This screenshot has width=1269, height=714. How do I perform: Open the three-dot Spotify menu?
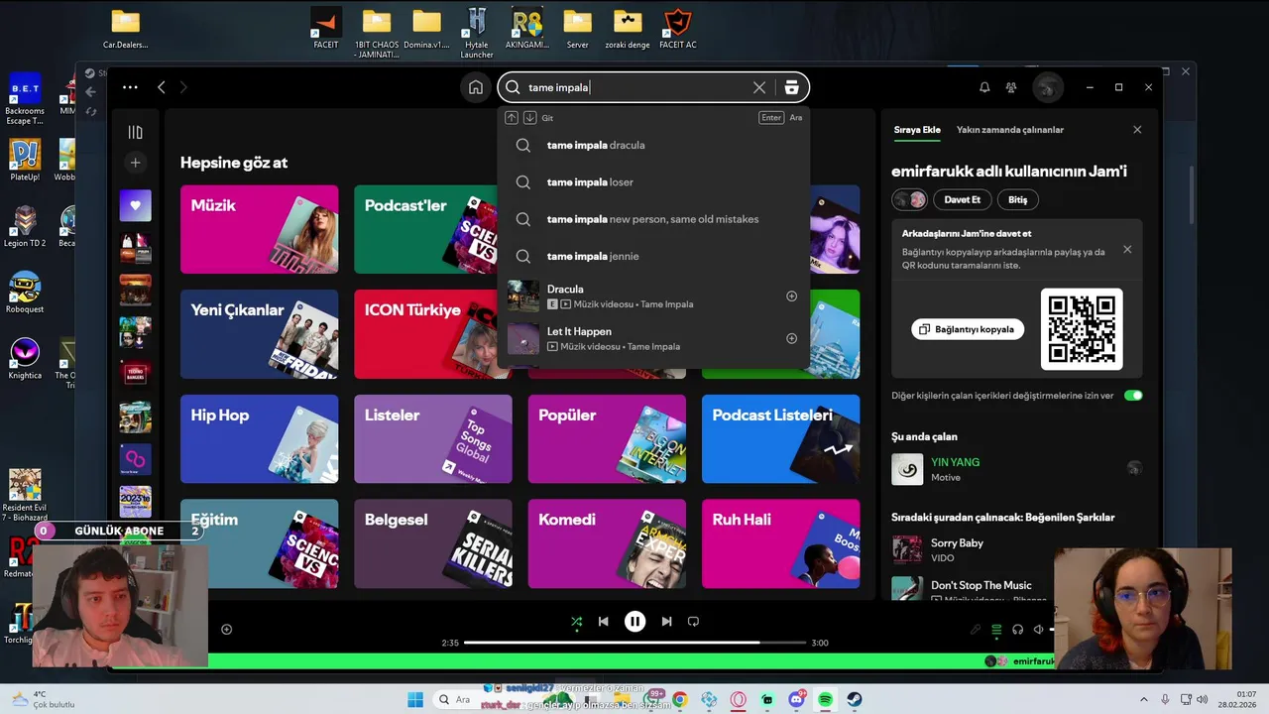click(130, 87)
